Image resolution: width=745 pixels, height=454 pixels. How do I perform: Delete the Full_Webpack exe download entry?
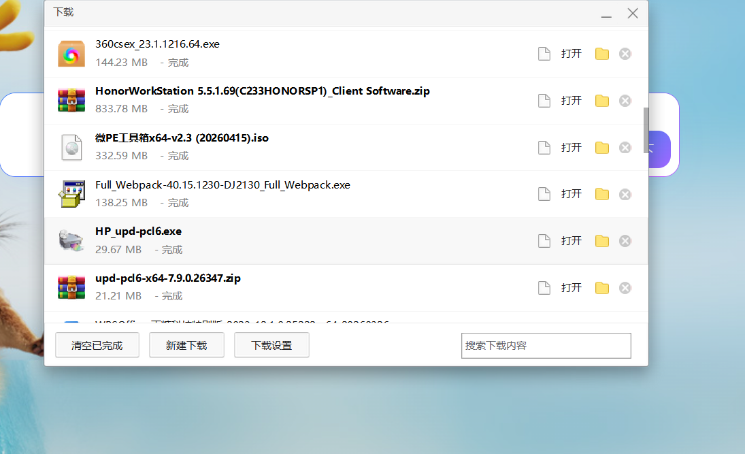point(625,194)
